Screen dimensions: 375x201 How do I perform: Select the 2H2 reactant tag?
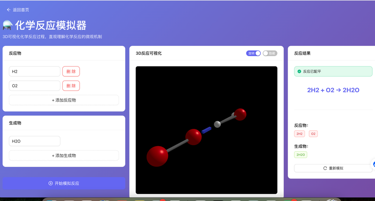coord(300,134)
